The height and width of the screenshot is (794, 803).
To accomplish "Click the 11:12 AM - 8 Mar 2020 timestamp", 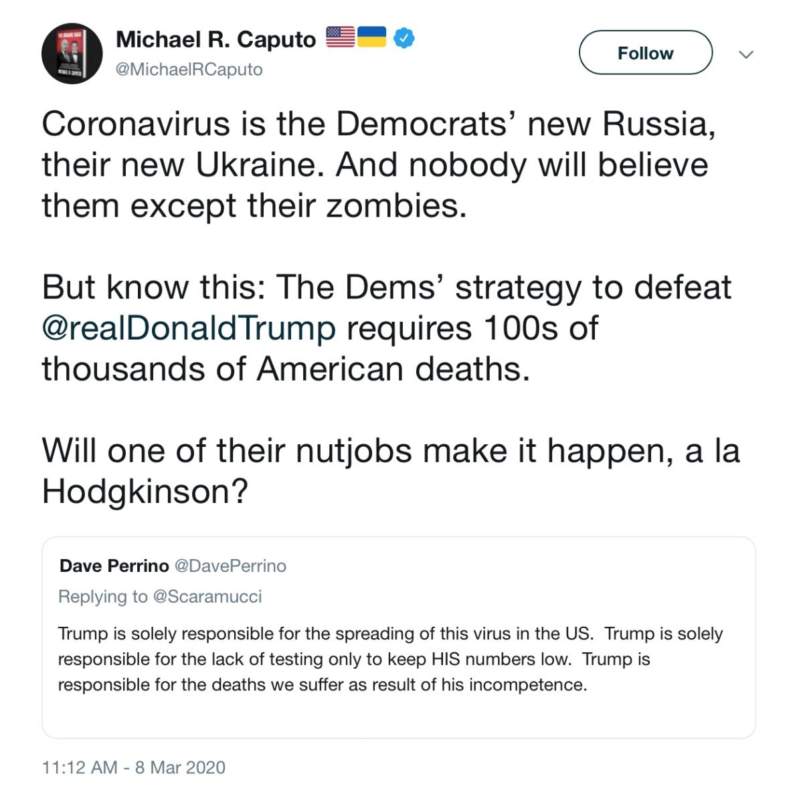I will [134, 767].
